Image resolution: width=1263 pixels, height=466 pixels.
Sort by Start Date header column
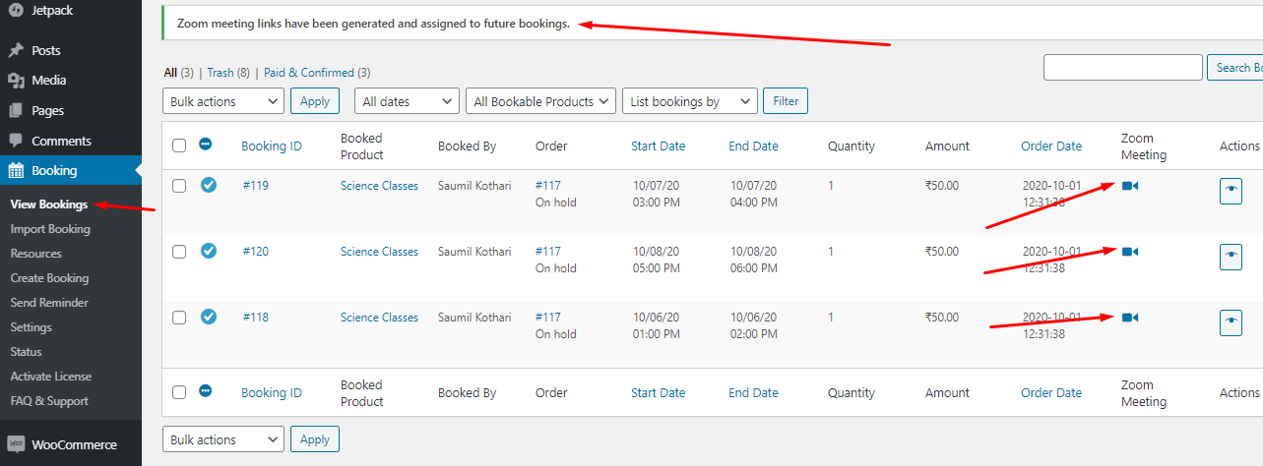[659, 146]
